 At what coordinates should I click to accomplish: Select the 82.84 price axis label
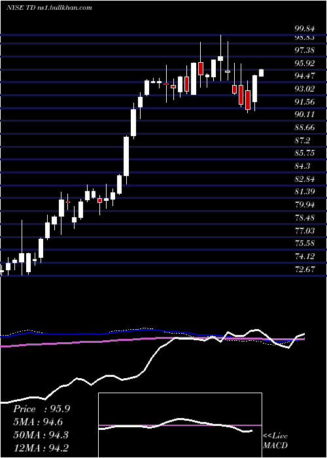pyautogui.click(x=305, y=179)
